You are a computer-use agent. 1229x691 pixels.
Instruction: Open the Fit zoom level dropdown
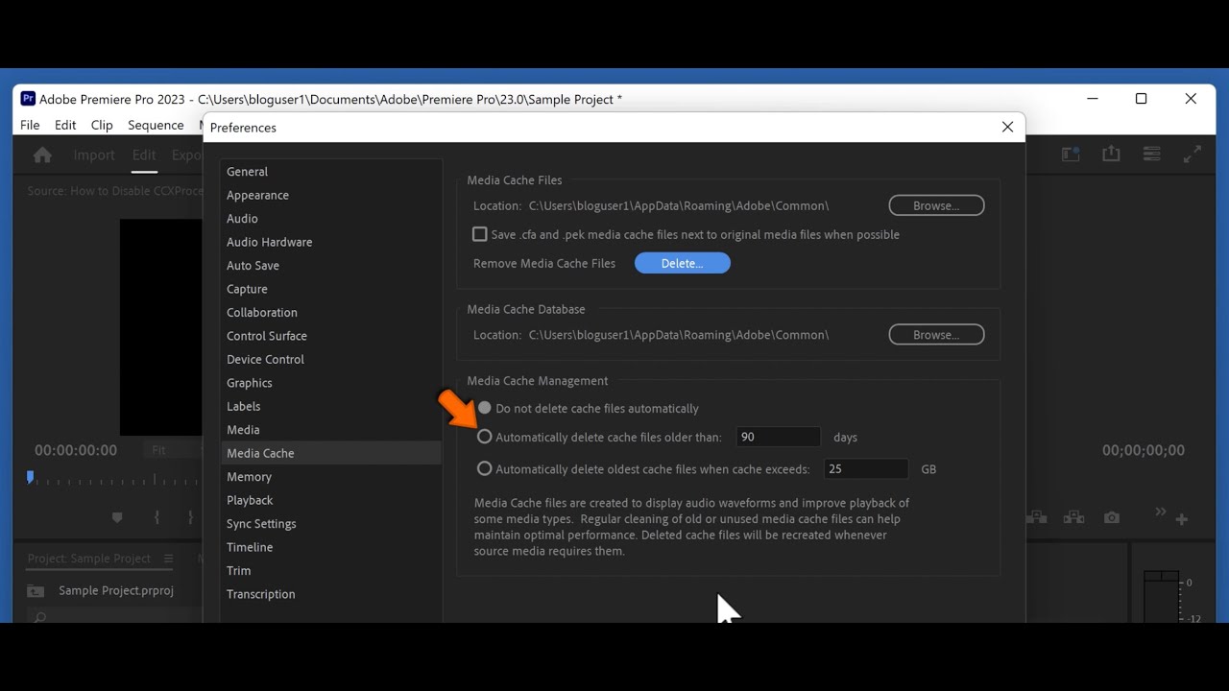[x=173, y=450]
